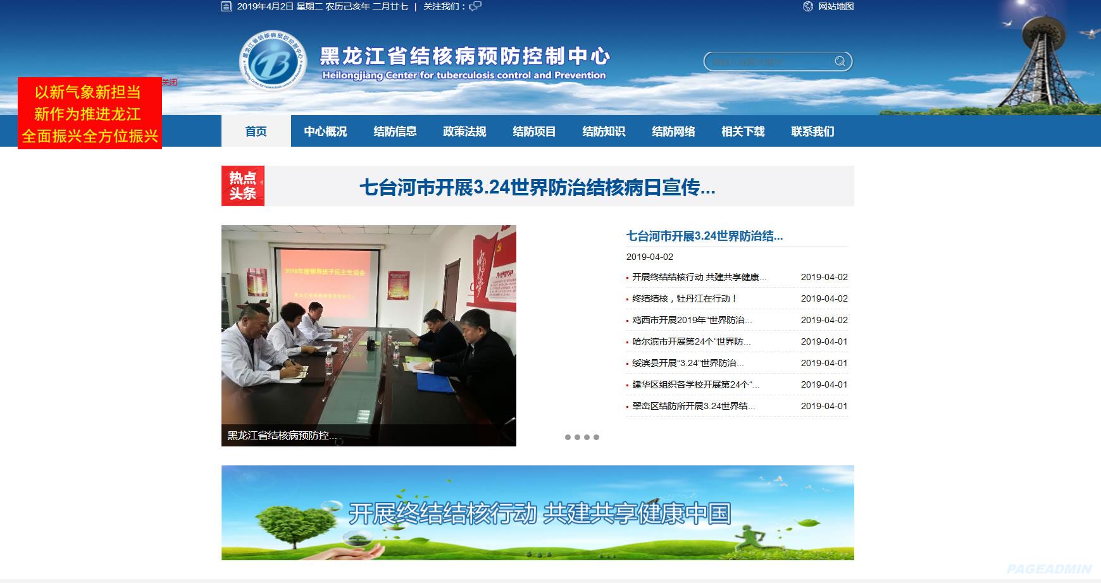Viewport: 1101px width, 583px height.
Task: Select the first carousel indicator dot
Action: coord(568,436)
